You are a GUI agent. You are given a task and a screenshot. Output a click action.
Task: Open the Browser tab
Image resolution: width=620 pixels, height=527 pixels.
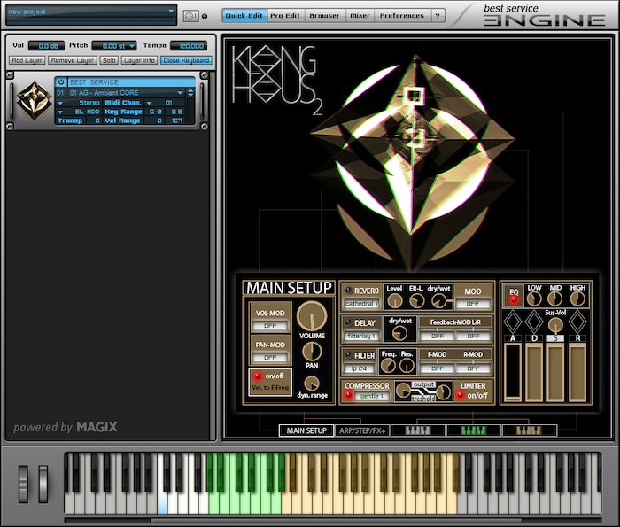point(324,16)
